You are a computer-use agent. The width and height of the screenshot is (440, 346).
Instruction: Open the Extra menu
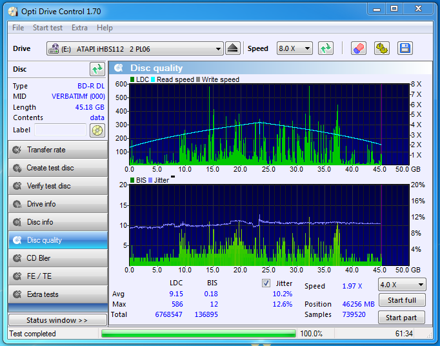point(79,28)
